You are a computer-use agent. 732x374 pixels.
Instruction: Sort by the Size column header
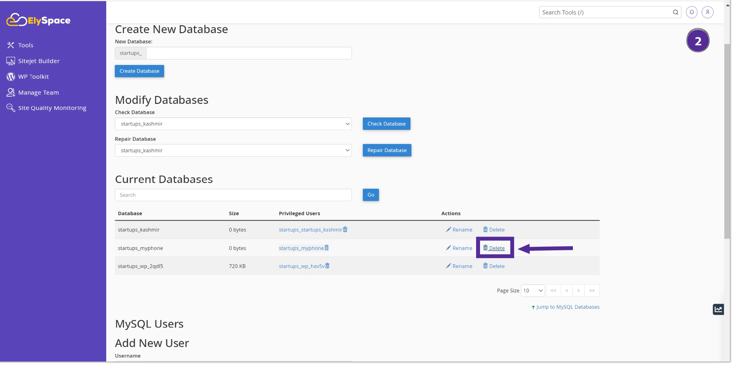pos(234,213)
